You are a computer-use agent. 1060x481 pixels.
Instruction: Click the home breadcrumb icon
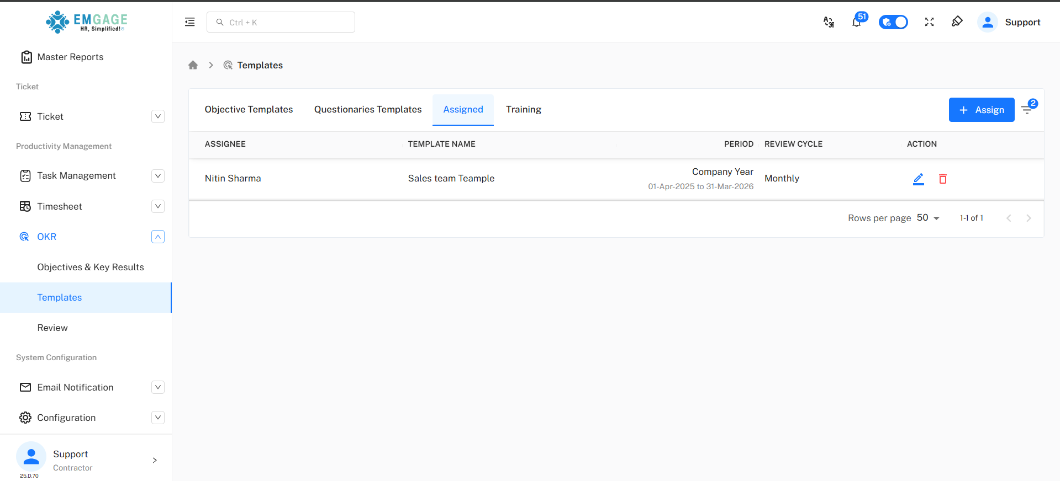tap(193, 65)
